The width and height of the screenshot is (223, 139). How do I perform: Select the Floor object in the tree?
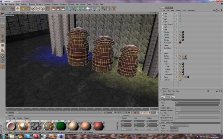[x=167, y=64]
